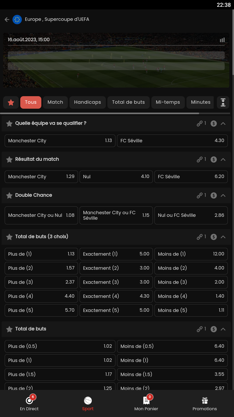
Task: Favorite the Quelle équipe va se qualifier market
Action: tap(9, 124)
